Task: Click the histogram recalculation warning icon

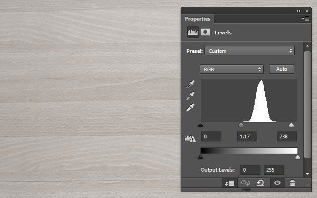Action: pyautogui.click(x=190, y=138)
